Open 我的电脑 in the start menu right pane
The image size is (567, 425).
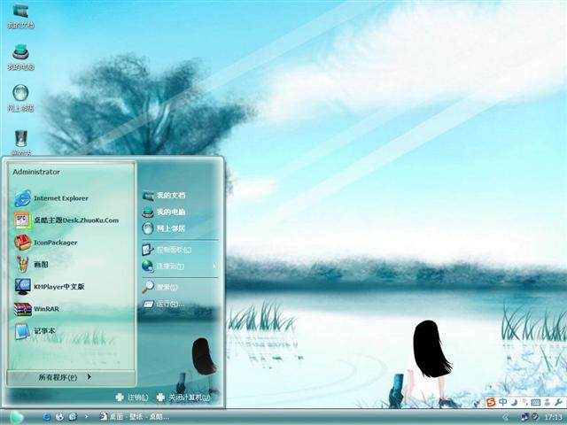(164, 212)
